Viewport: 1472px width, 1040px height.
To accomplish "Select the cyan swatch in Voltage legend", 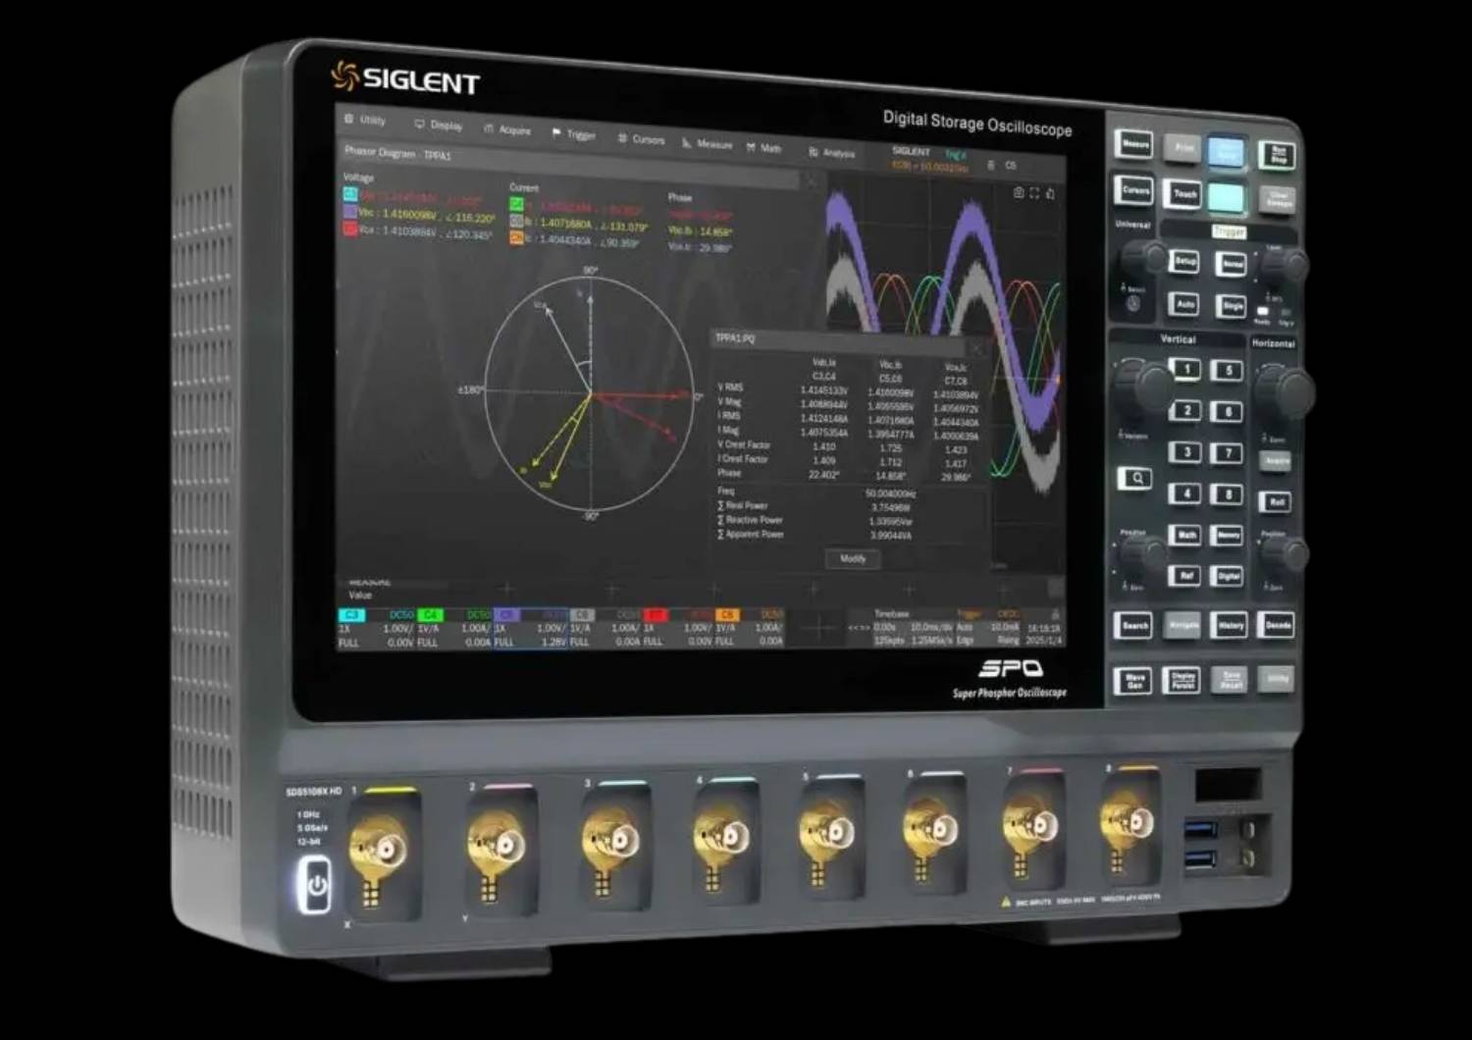I will click(x=349, y=195).
